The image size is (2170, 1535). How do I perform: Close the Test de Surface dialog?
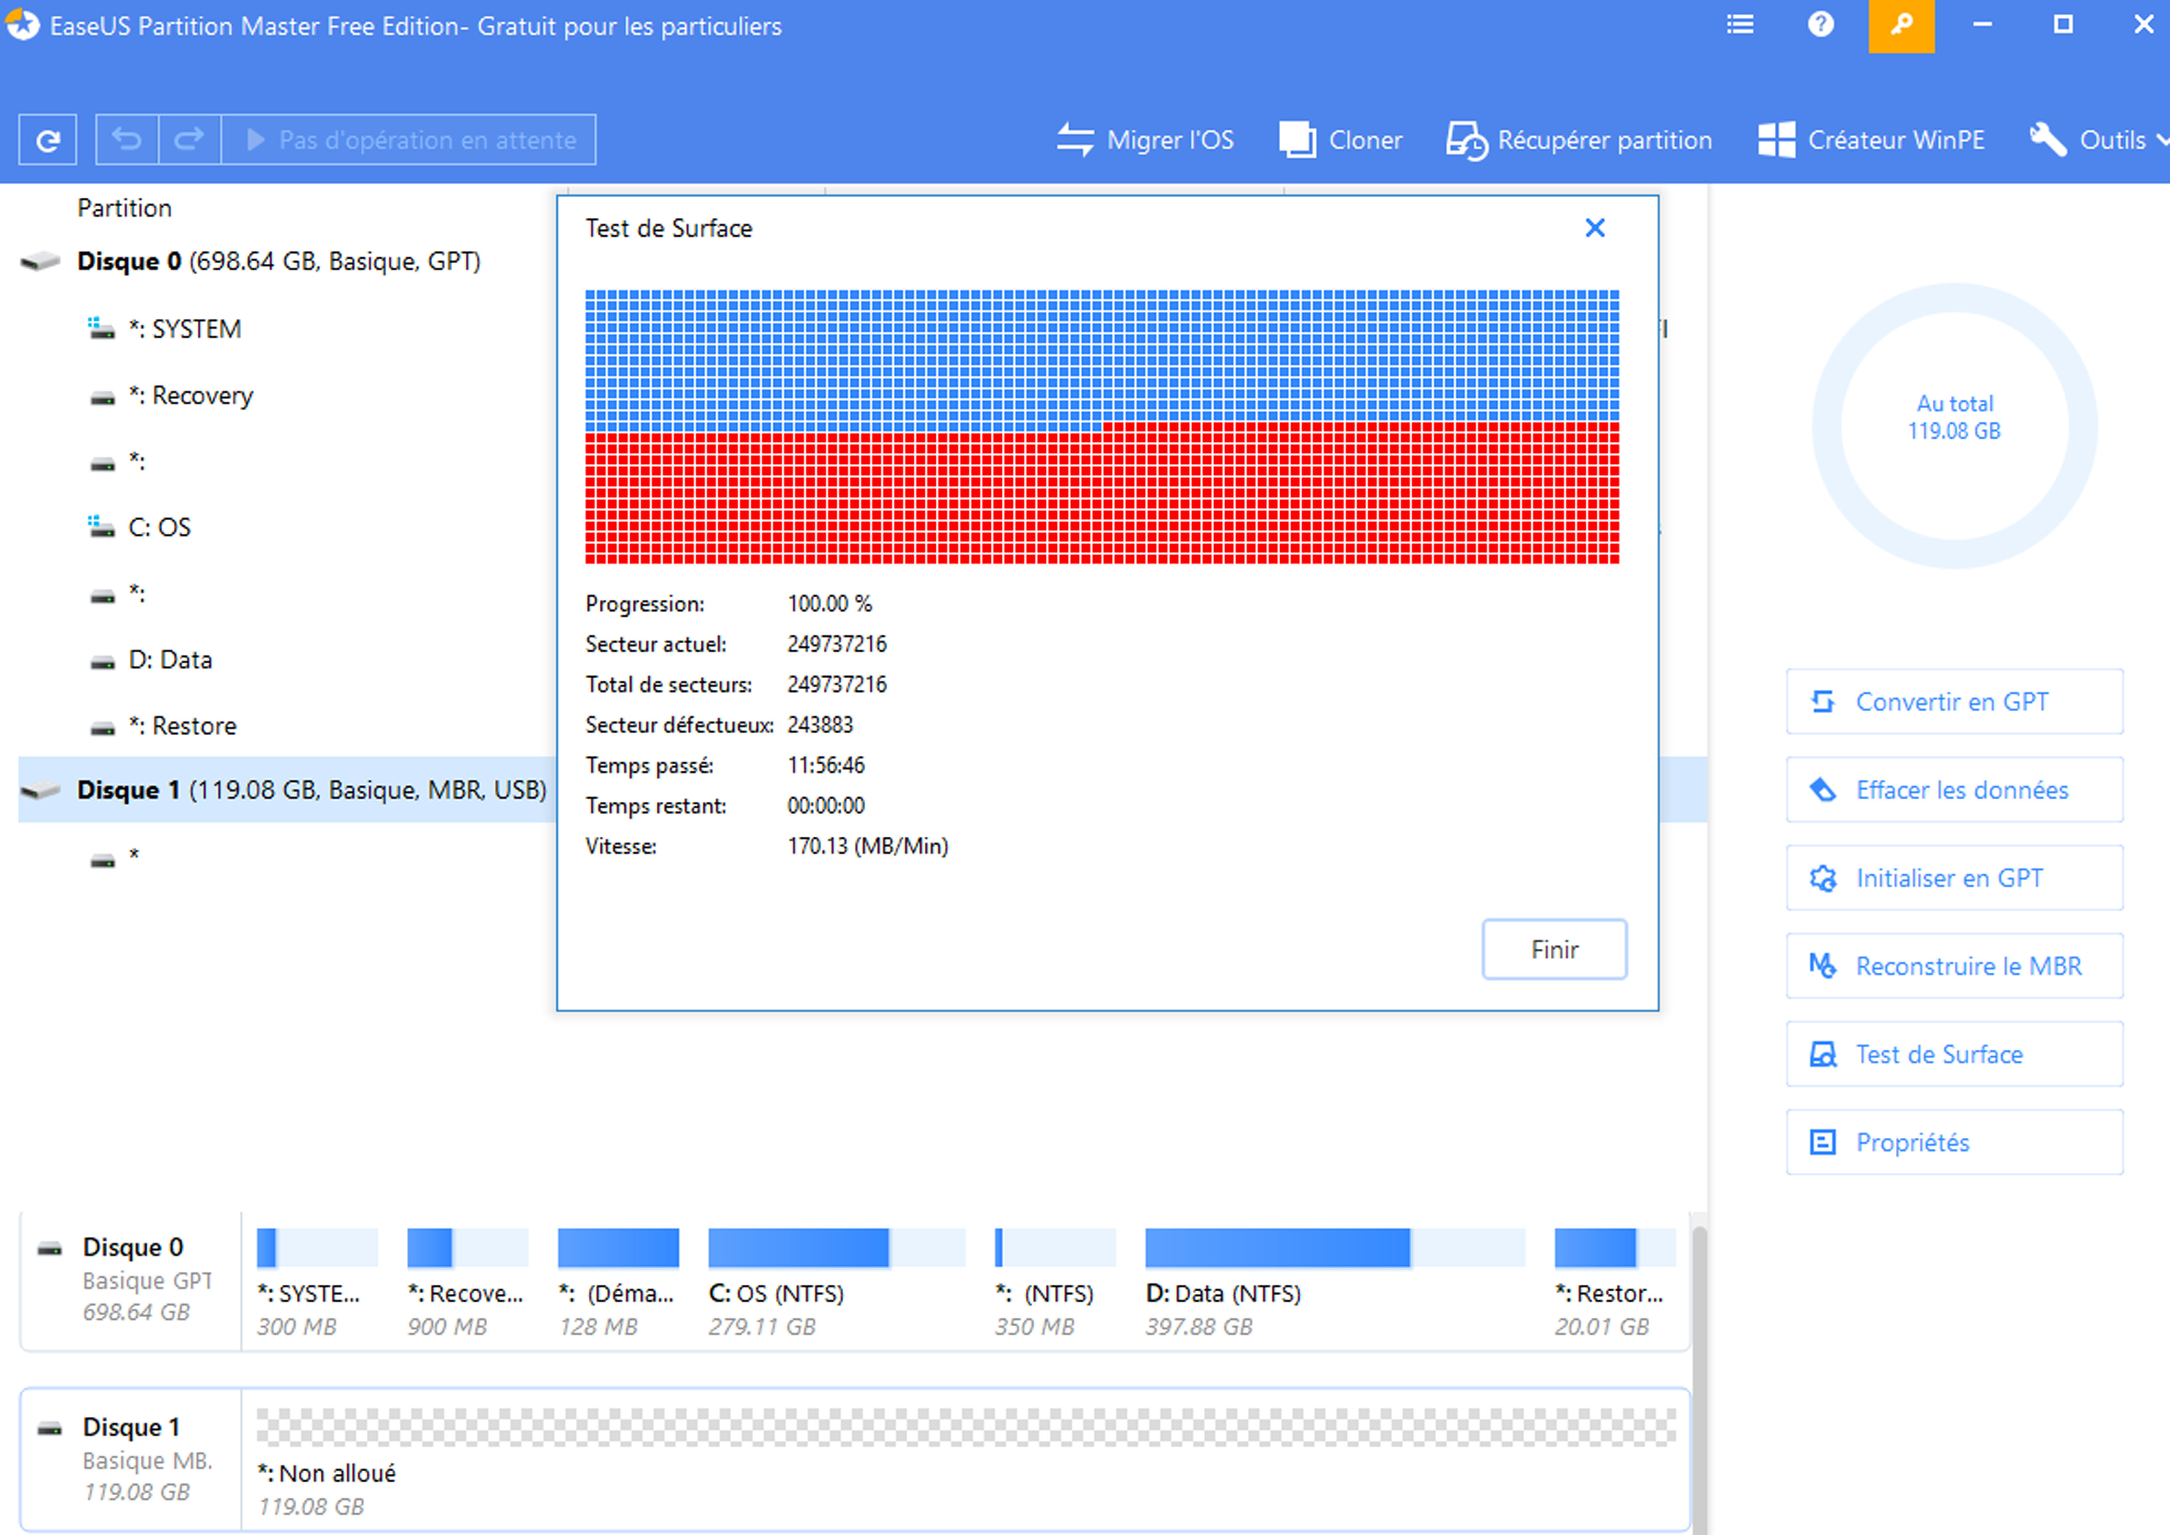tap(1594, 228)
